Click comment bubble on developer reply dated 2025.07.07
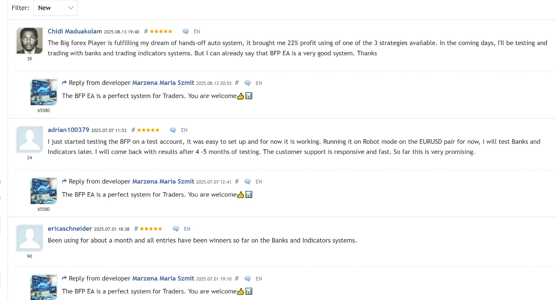The width and height of the screenshot is (557, 300). coord(248,182)
